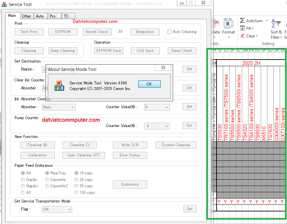Switch to the Auto tab
The image size is (287, 224).
(40, 16)
